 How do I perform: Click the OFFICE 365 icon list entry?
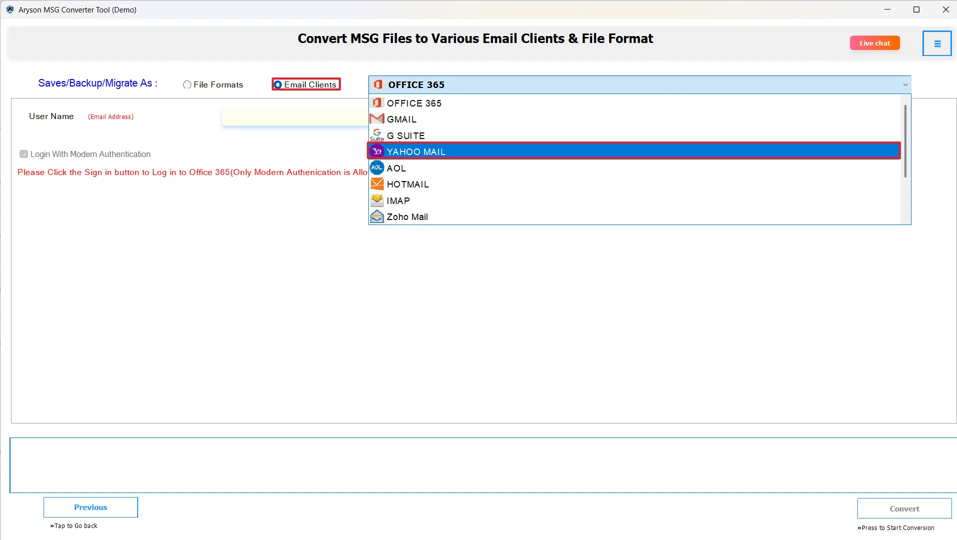377,103
